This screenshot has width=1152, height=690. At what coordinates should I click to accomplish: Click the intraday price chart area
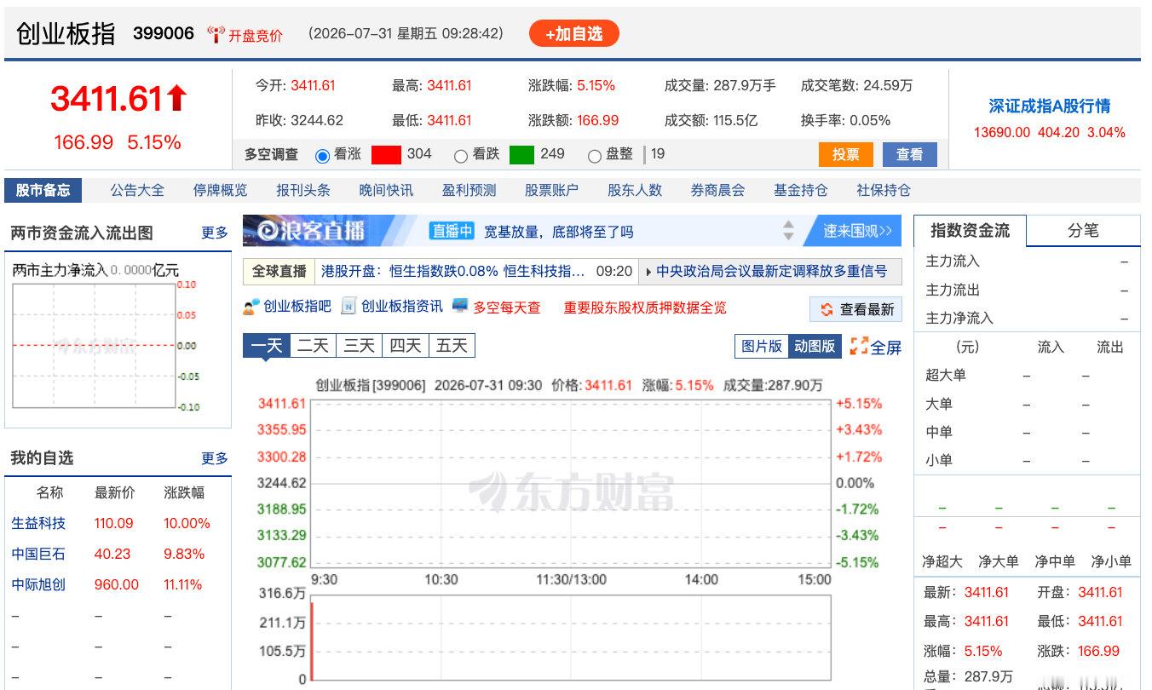pyautogui.click(x=570, y=482)
